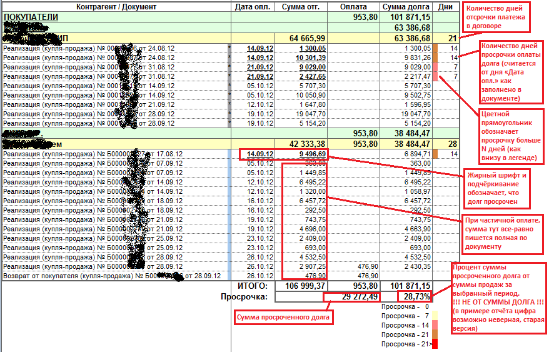The height and width of the screenshot is (352, 549).
Task: Select the 64 665,99 subtotal cell
Action: click(305, 38)
